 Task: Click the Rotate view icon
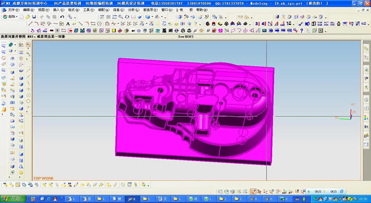(x=127, y=17)
